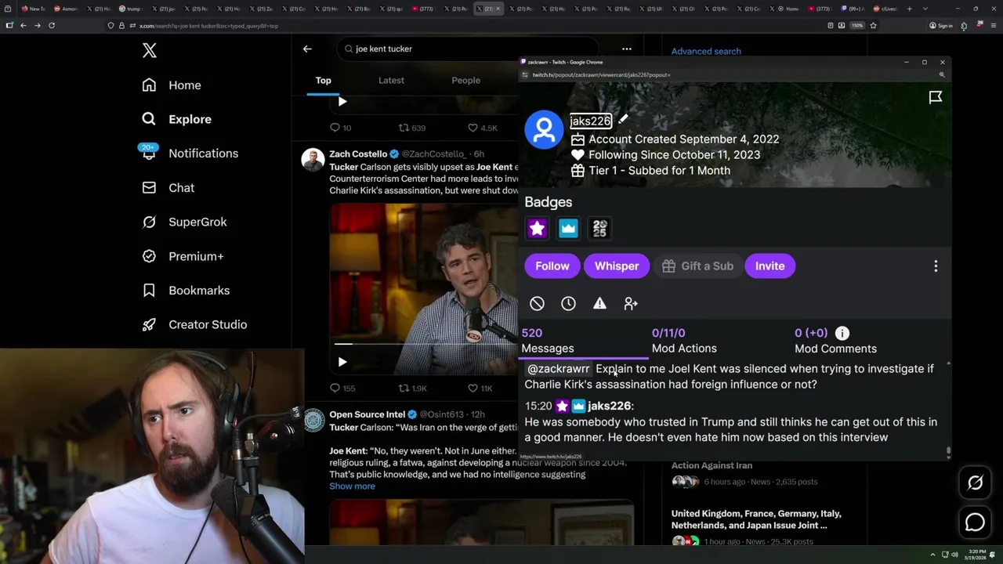Click Zach Costello's avatar
The width and height of the screenshot is (1003, 564).
click(313, 160)
